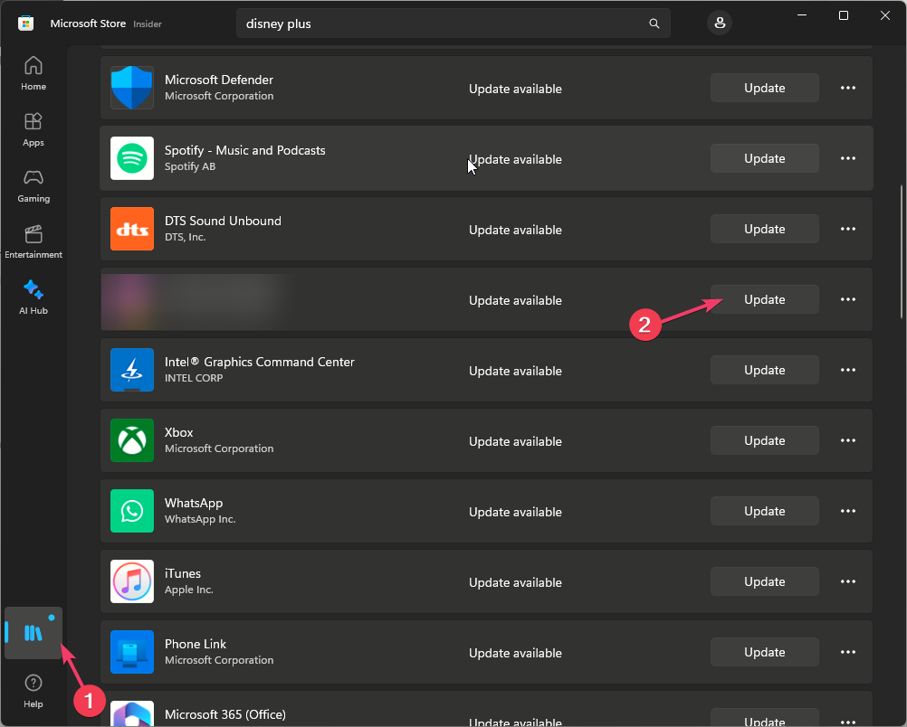Go to the Home section

click(x=33, y=73)
